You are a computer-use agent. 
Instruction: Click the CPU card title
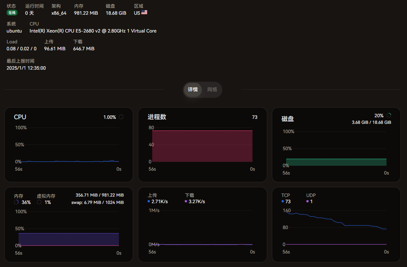click(20, 117)
